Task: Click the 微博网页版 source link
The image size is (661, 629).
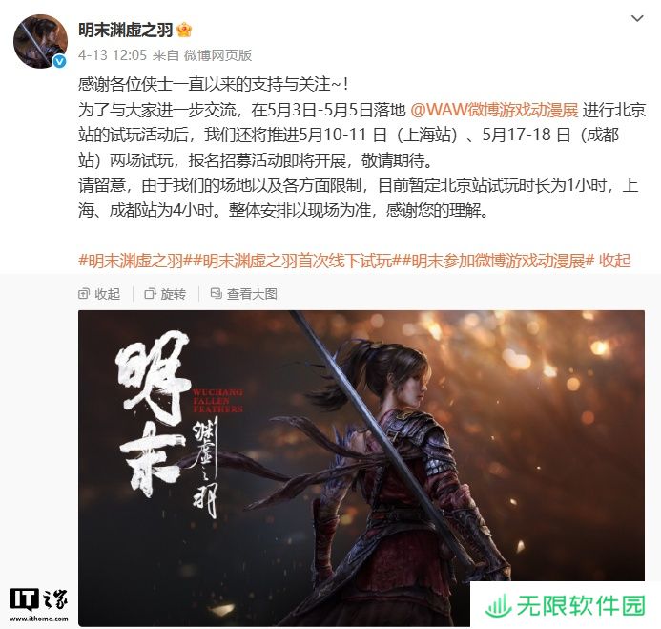Action: point(217,55)
